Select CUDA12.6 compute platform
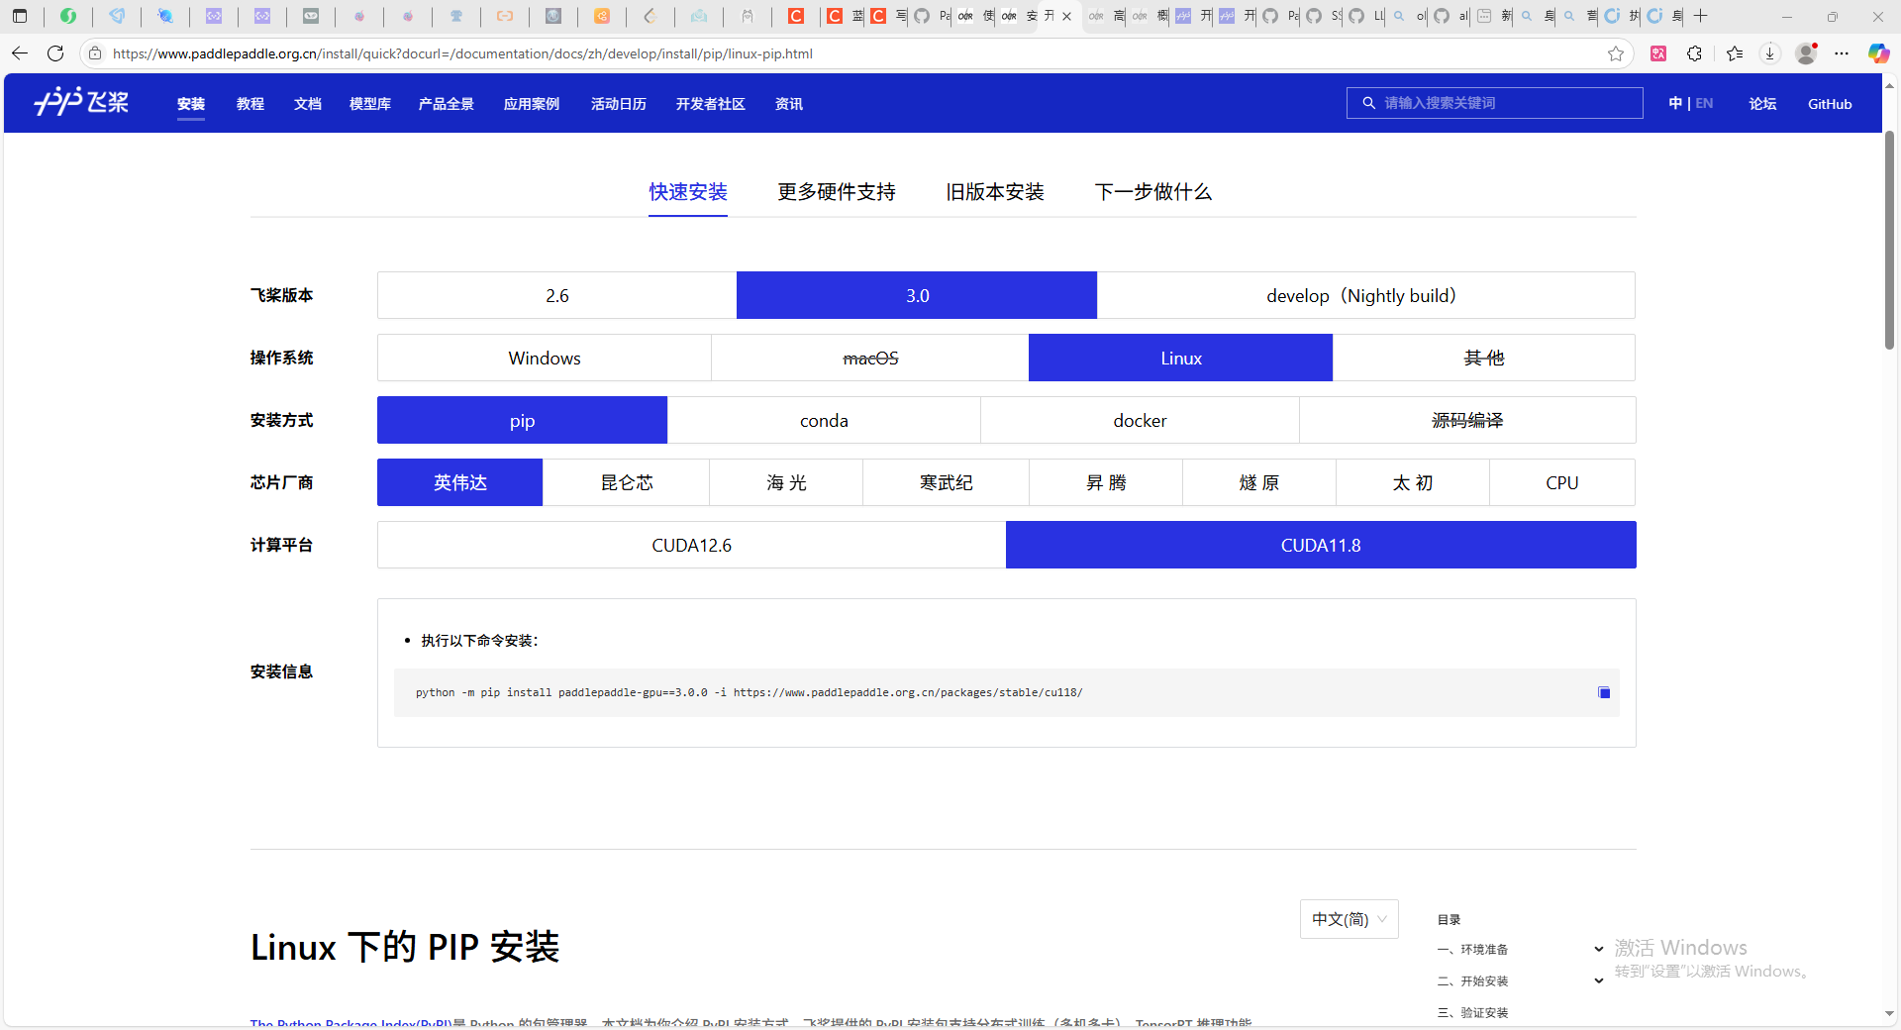Image resolution: width=1901 pixels, height=1030 pixels. [x=691, y=545]
